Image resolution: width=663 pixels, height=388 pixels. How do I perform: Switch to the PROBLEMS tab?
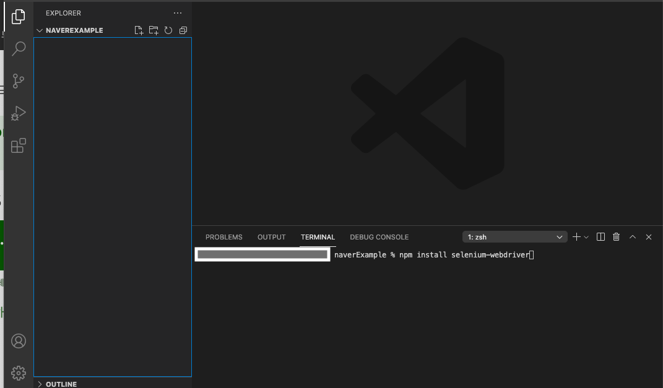[x=223, y=237]
